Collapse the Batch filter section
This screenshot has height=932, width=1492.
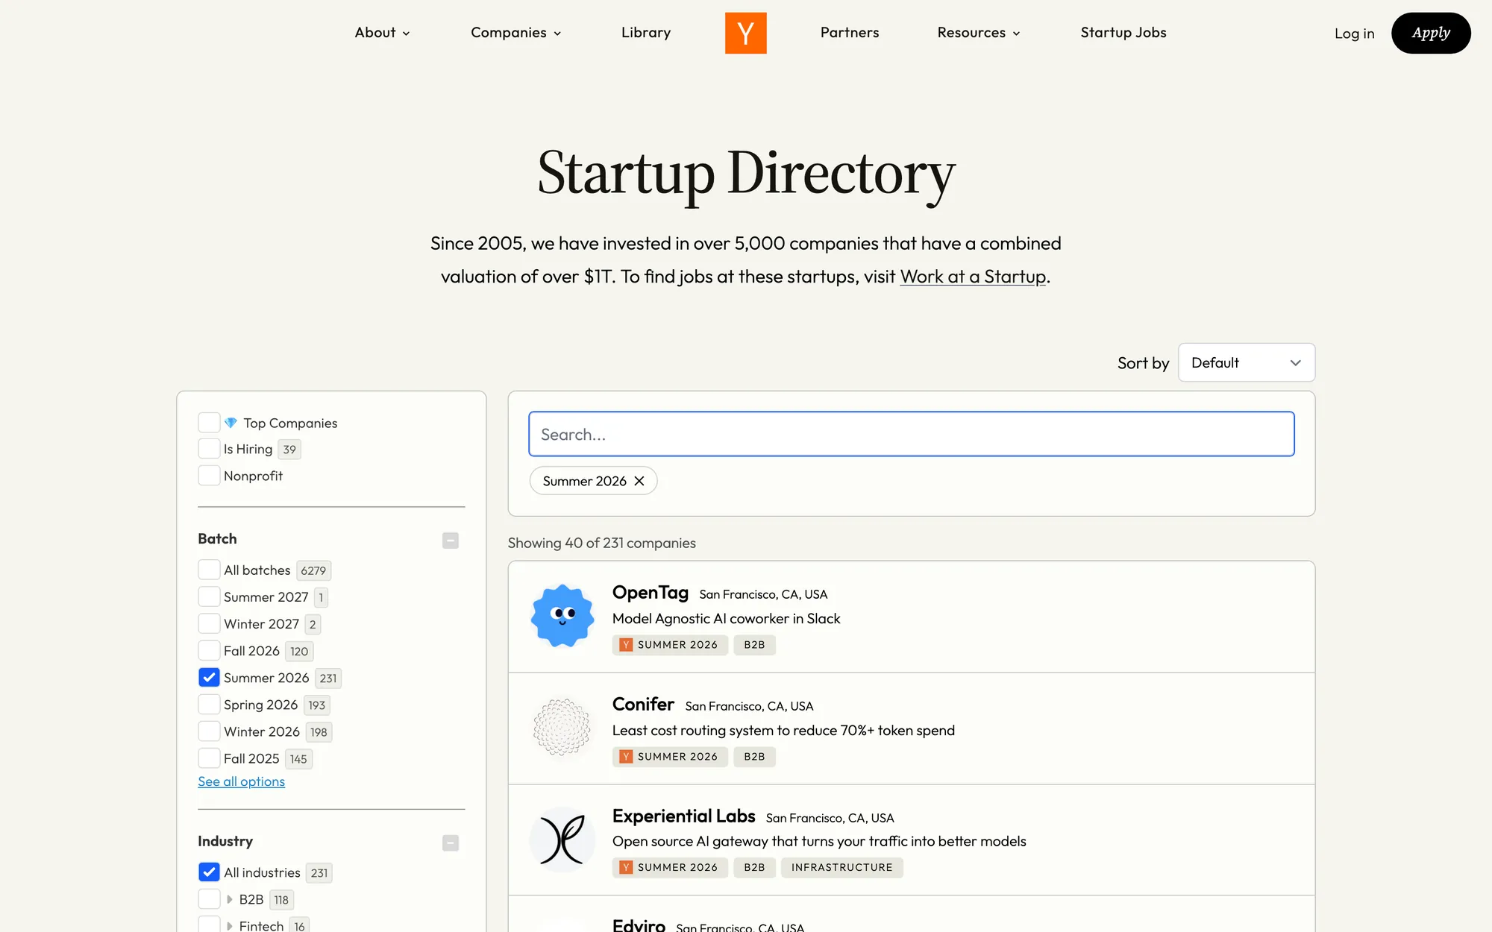[x=451, y=540]
